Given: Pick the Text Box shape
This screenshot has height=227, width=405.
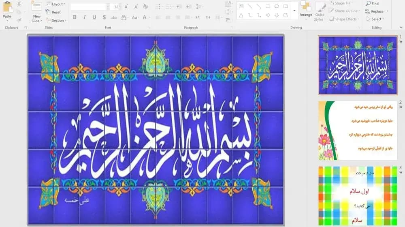Looking at the screenshot, I should point(241,6).
